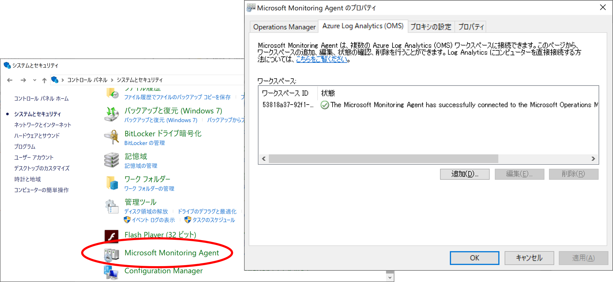Click the バックアップと復元 (Windows 7) icon
The image size is (613, 282).
coord(111,114)
